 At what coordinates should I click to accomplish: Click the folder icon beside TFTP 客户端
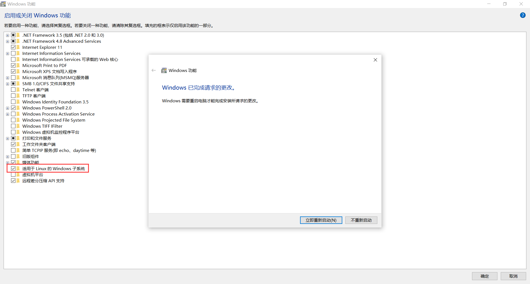18,96
